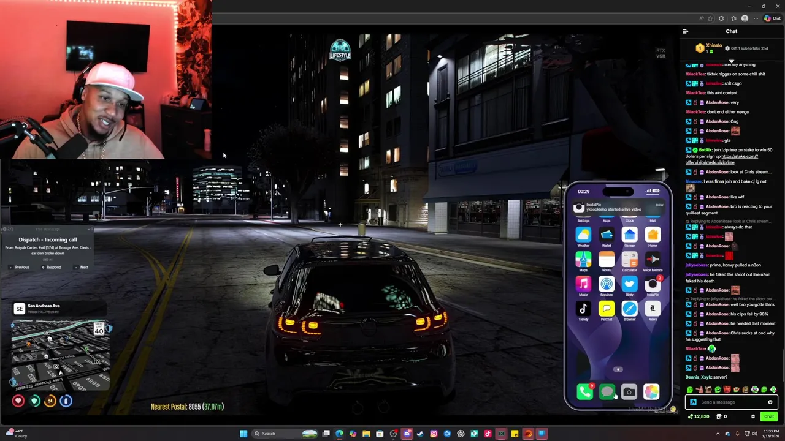Open the PicChat app on the phone
The height and width of the screenshot is (441, 785).
coord(607,309)
